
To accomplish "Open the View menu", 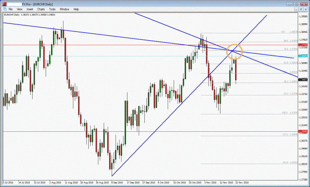I will pyautogui.click(x=19, y=9).
